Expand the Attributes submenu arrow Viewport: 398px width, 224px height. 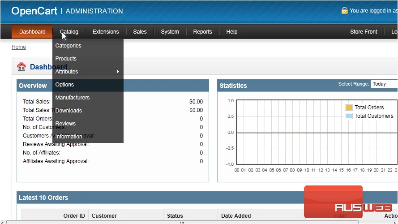pos(118,71)
